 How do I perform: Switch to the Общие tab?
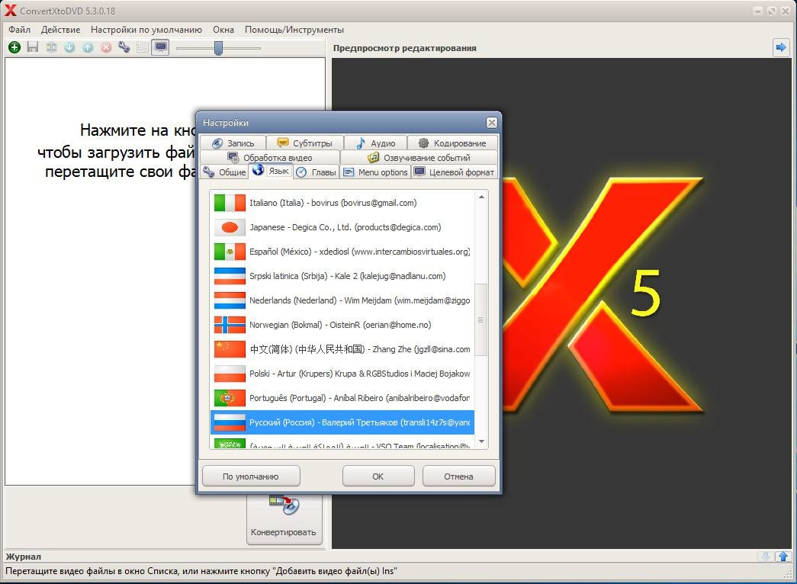224,172
